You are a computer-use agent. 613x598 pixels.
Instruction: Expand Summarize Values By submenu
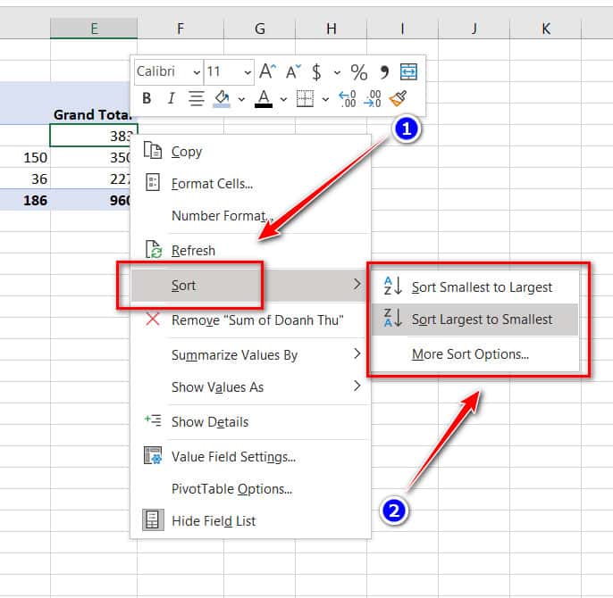point(250,354)
